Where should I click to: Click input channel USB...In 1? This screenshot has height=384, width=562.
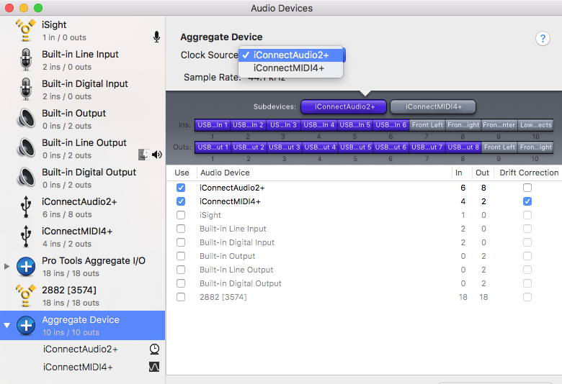point(213,125)
